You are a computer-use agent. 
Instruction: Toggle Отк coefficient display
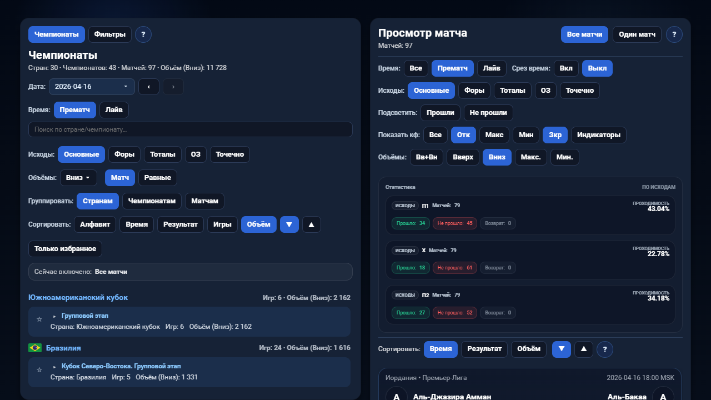463,135
